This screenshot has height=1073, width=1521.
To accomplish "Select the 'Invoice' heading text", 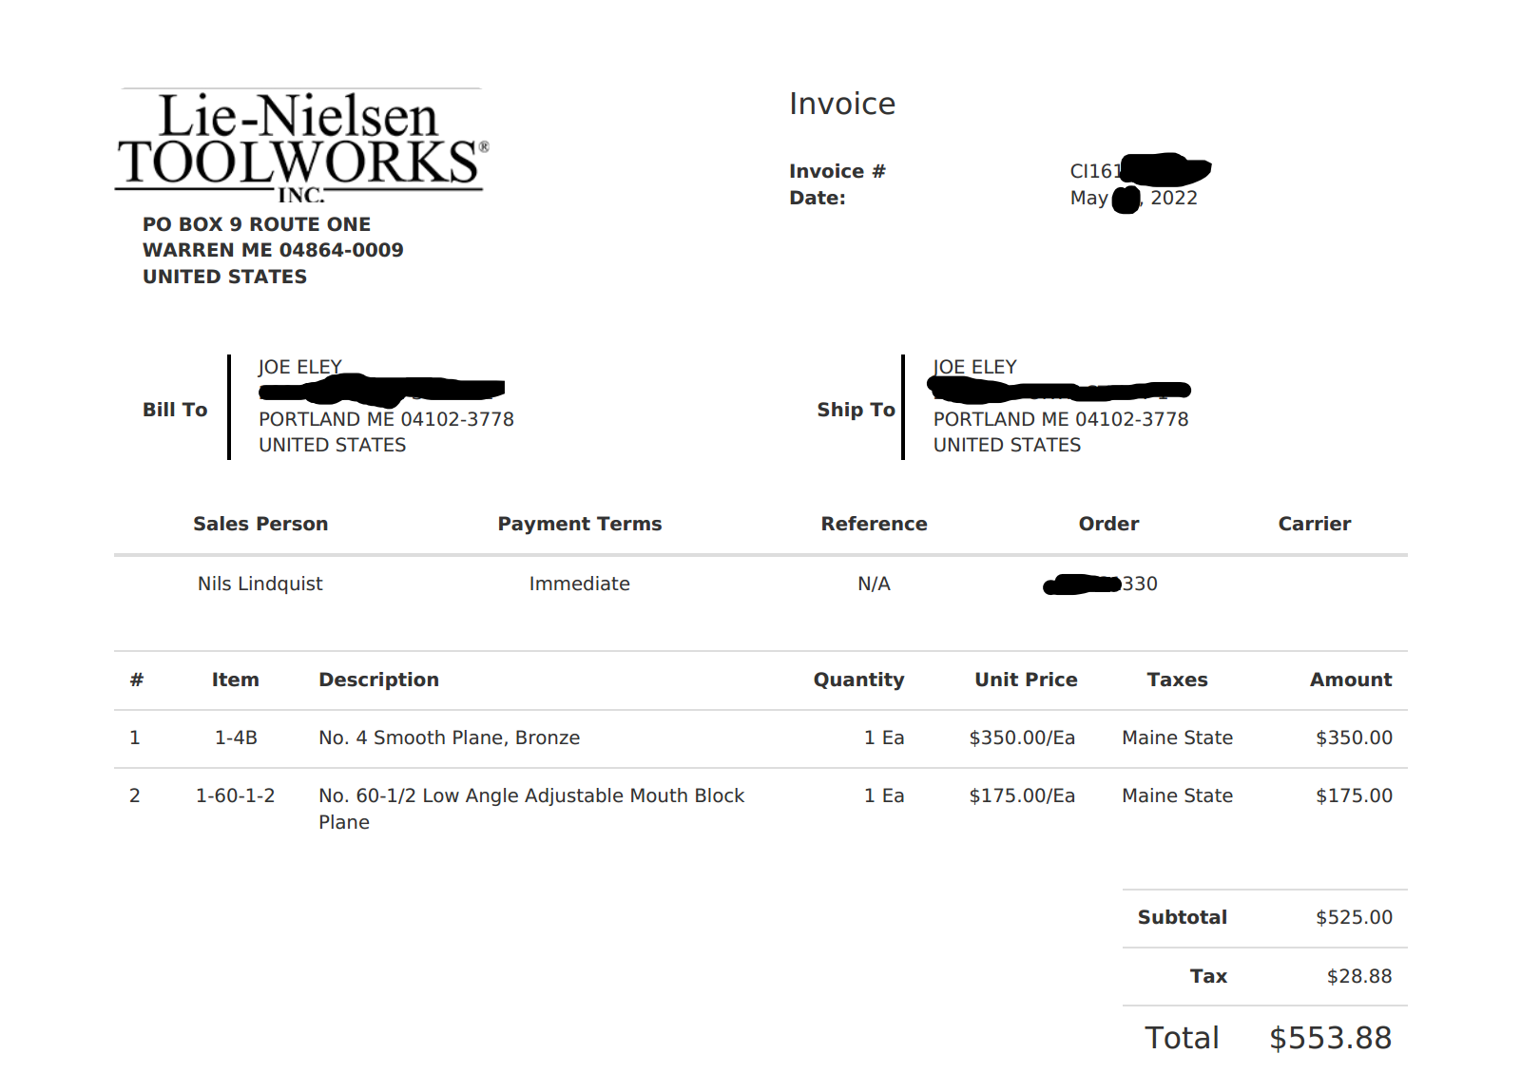I will click(842, 104).
